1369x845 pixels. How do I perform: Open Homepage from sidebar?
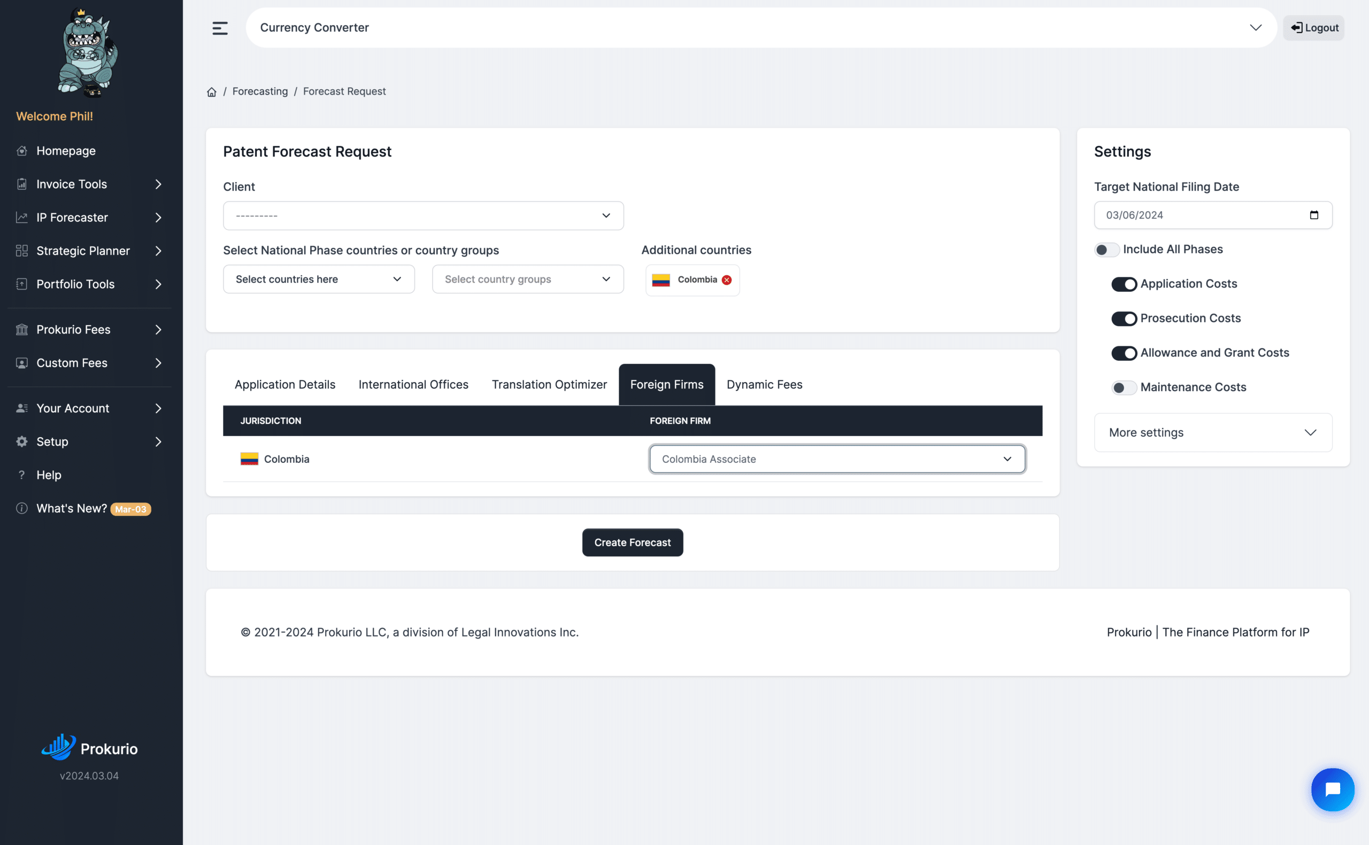[66, 151]
